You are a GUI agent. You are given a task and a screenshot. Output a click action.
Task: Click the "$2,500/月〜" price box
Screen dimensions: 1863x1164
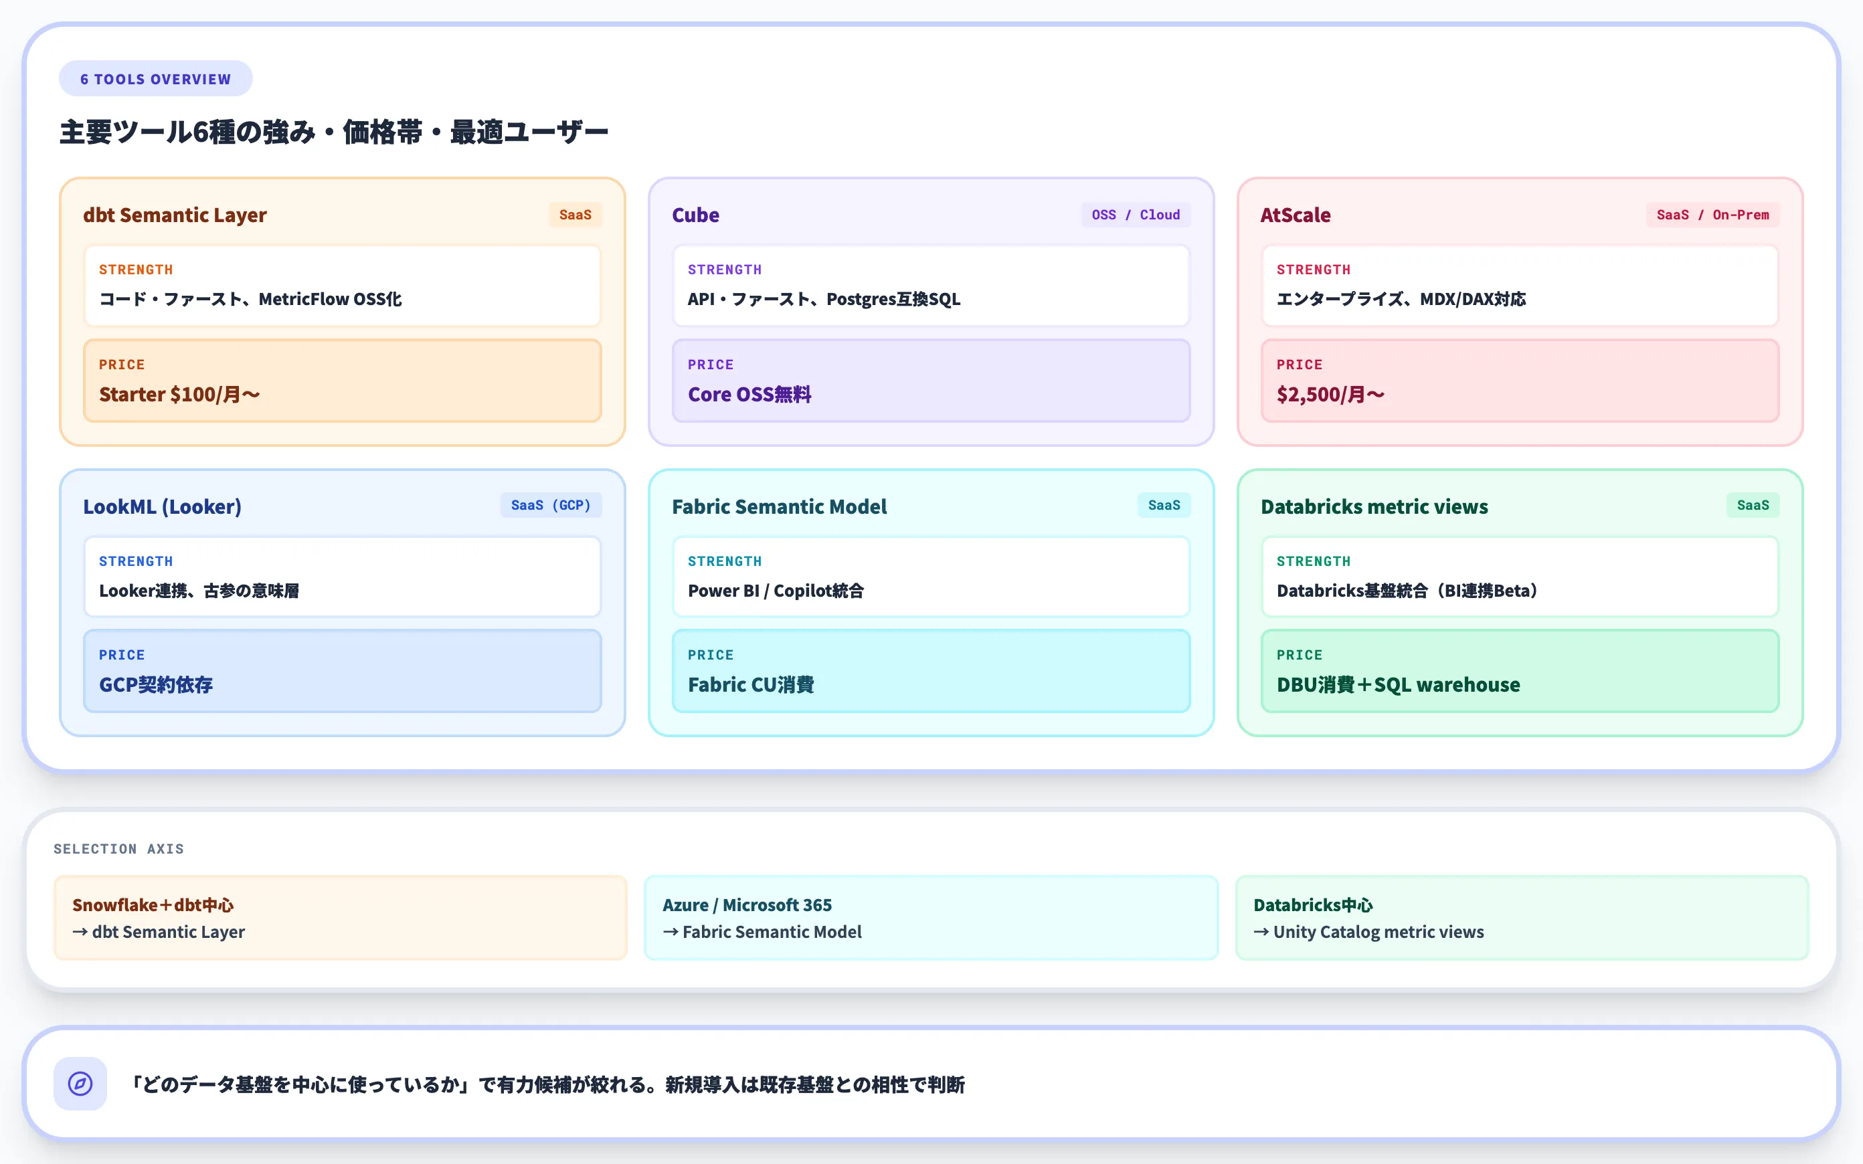1519,380
